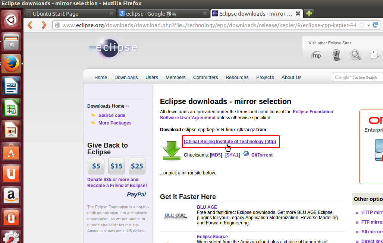Go back with Firefox back arrow
The height and width of the screenshot is (243, 383).
coord(30,25)
